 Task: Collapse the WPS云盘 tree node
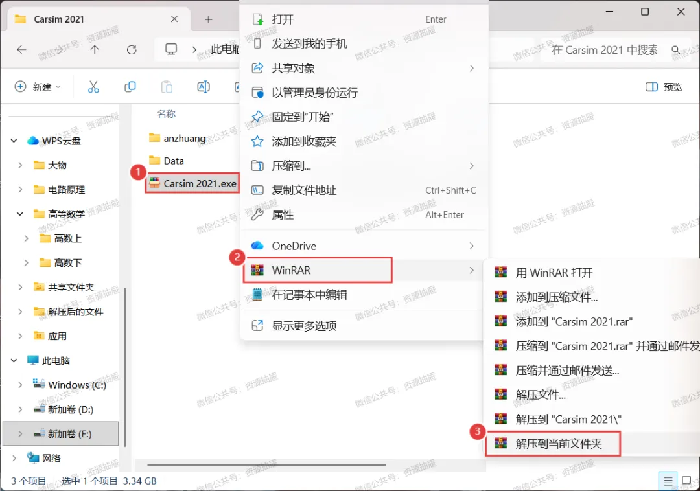point(14,141)
